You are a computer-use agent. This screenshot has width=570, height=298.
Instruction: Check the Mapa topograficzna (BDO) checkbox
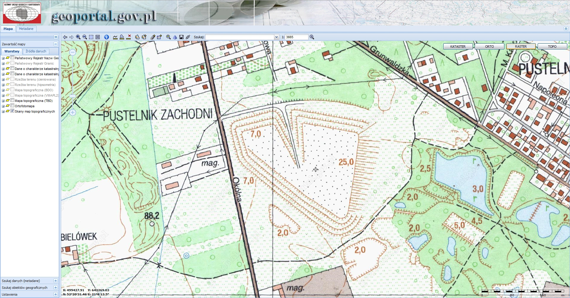coord(12,90)
